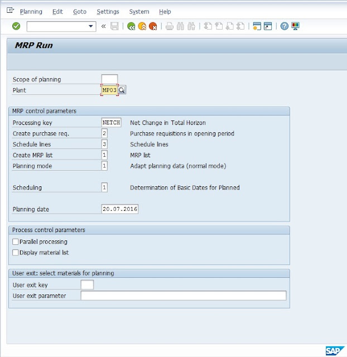Click the 'Net Change in Total Horizon' text
347x357 pixels.
pos(168,123)
